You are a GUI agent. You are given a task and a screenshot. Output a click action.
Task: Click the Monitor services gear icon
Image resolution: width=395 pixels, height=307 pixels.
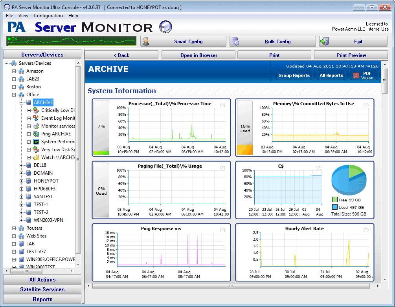click(37, 126)
